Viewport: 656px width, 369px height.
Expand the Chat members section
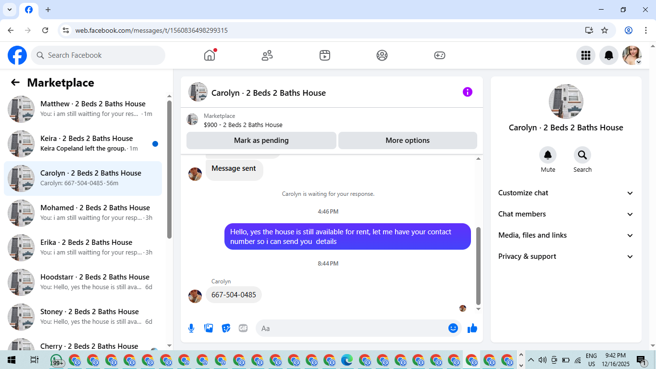pyautogui.click(x=566, y=214)
